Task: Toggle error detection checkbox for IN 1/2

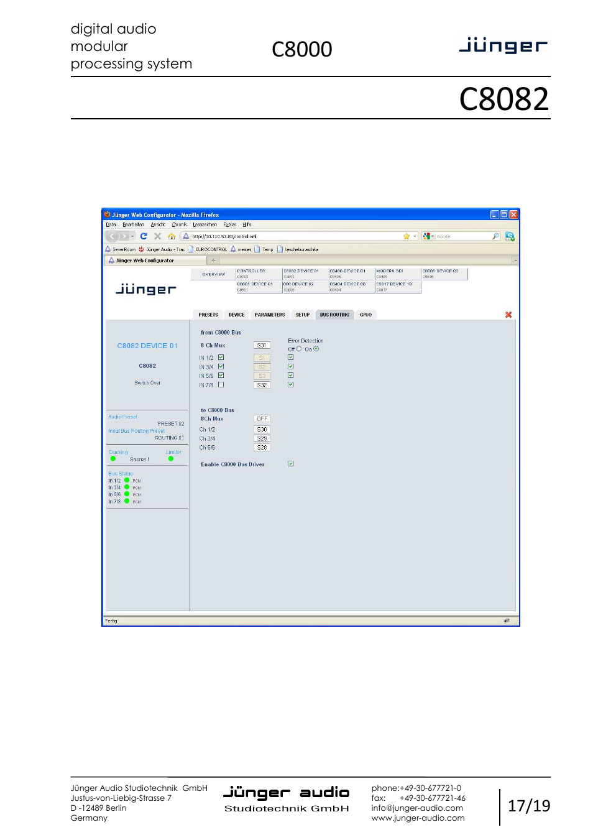Action: [290, 358]
